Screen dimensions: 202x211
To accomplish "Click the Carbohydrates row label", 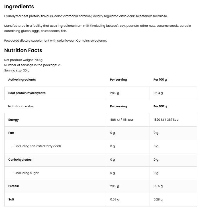I will point(20,160).
